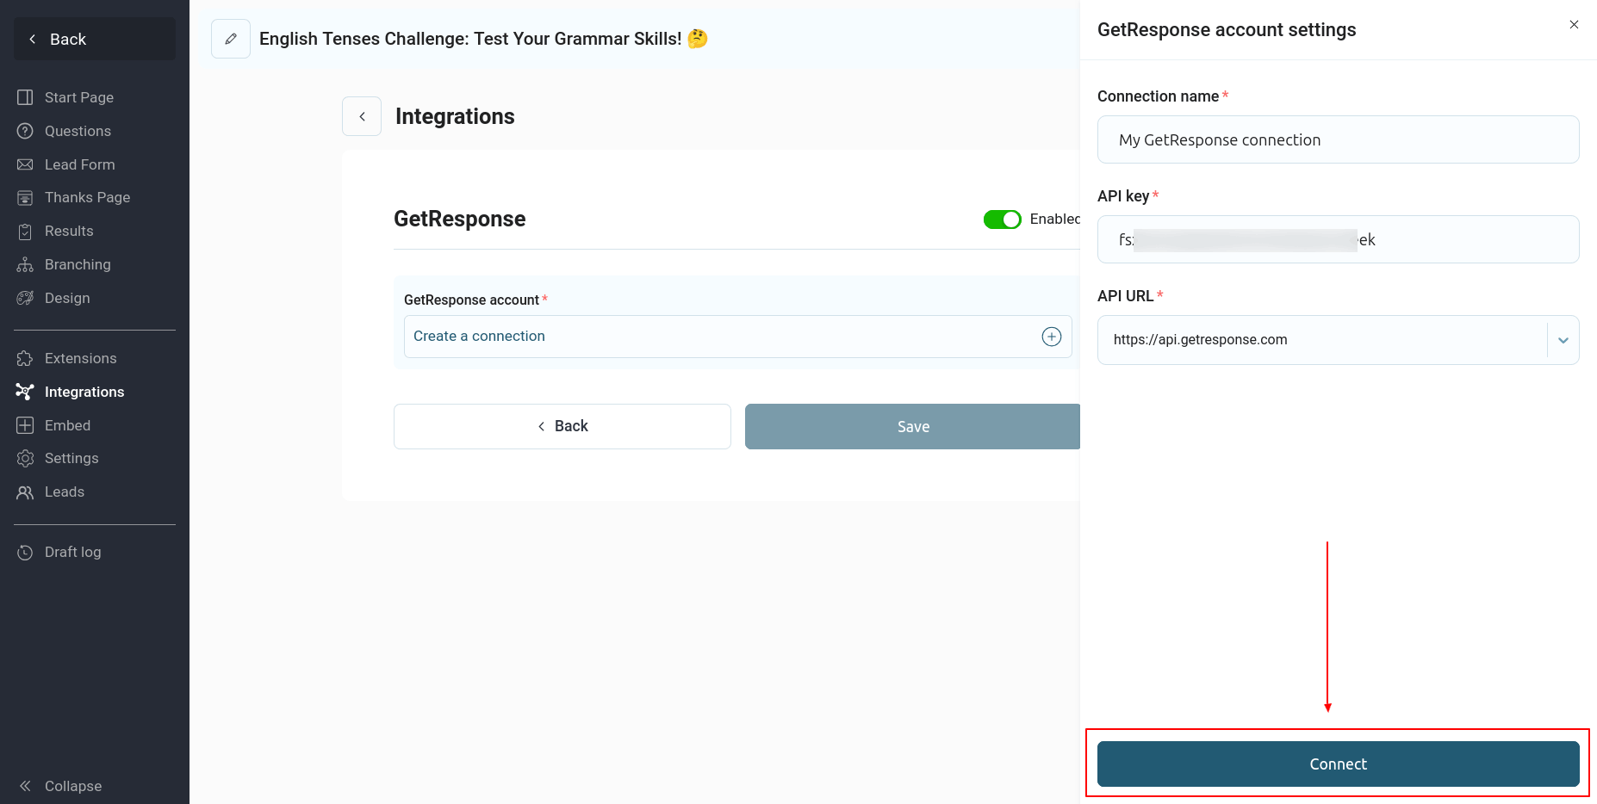This screenshot has width=1597, height=804.
Task: Select Questions in the sidebar menu
Action: 78,131
